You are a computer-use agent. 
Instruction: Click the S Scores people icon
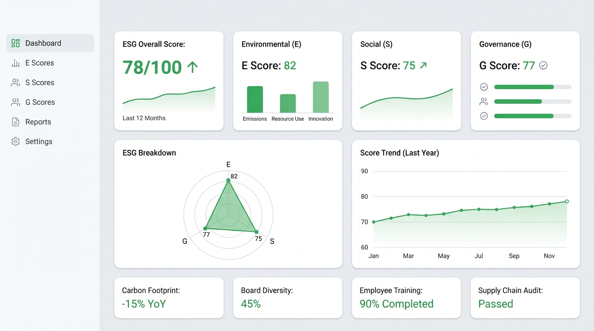pyautogui.click(x=16, y=83)
